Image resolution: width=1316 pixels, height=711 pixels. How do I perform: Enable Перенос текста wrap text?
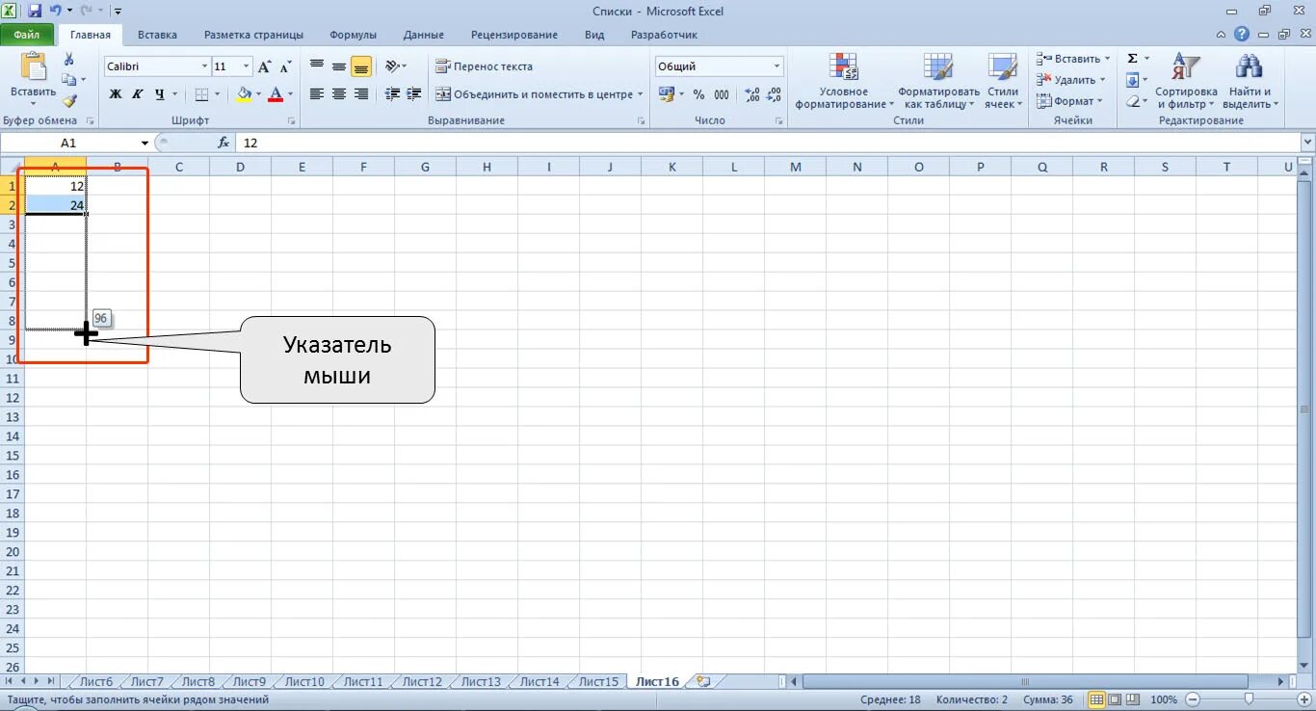484,66
